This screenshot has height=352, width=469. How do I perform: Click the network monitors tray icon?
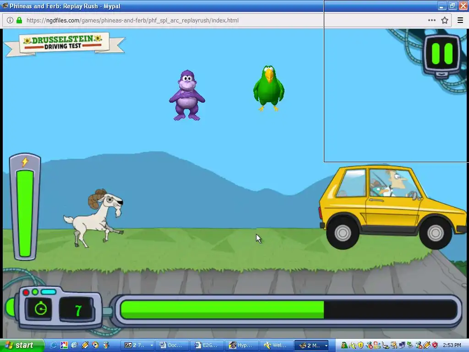tap(402, 345)
